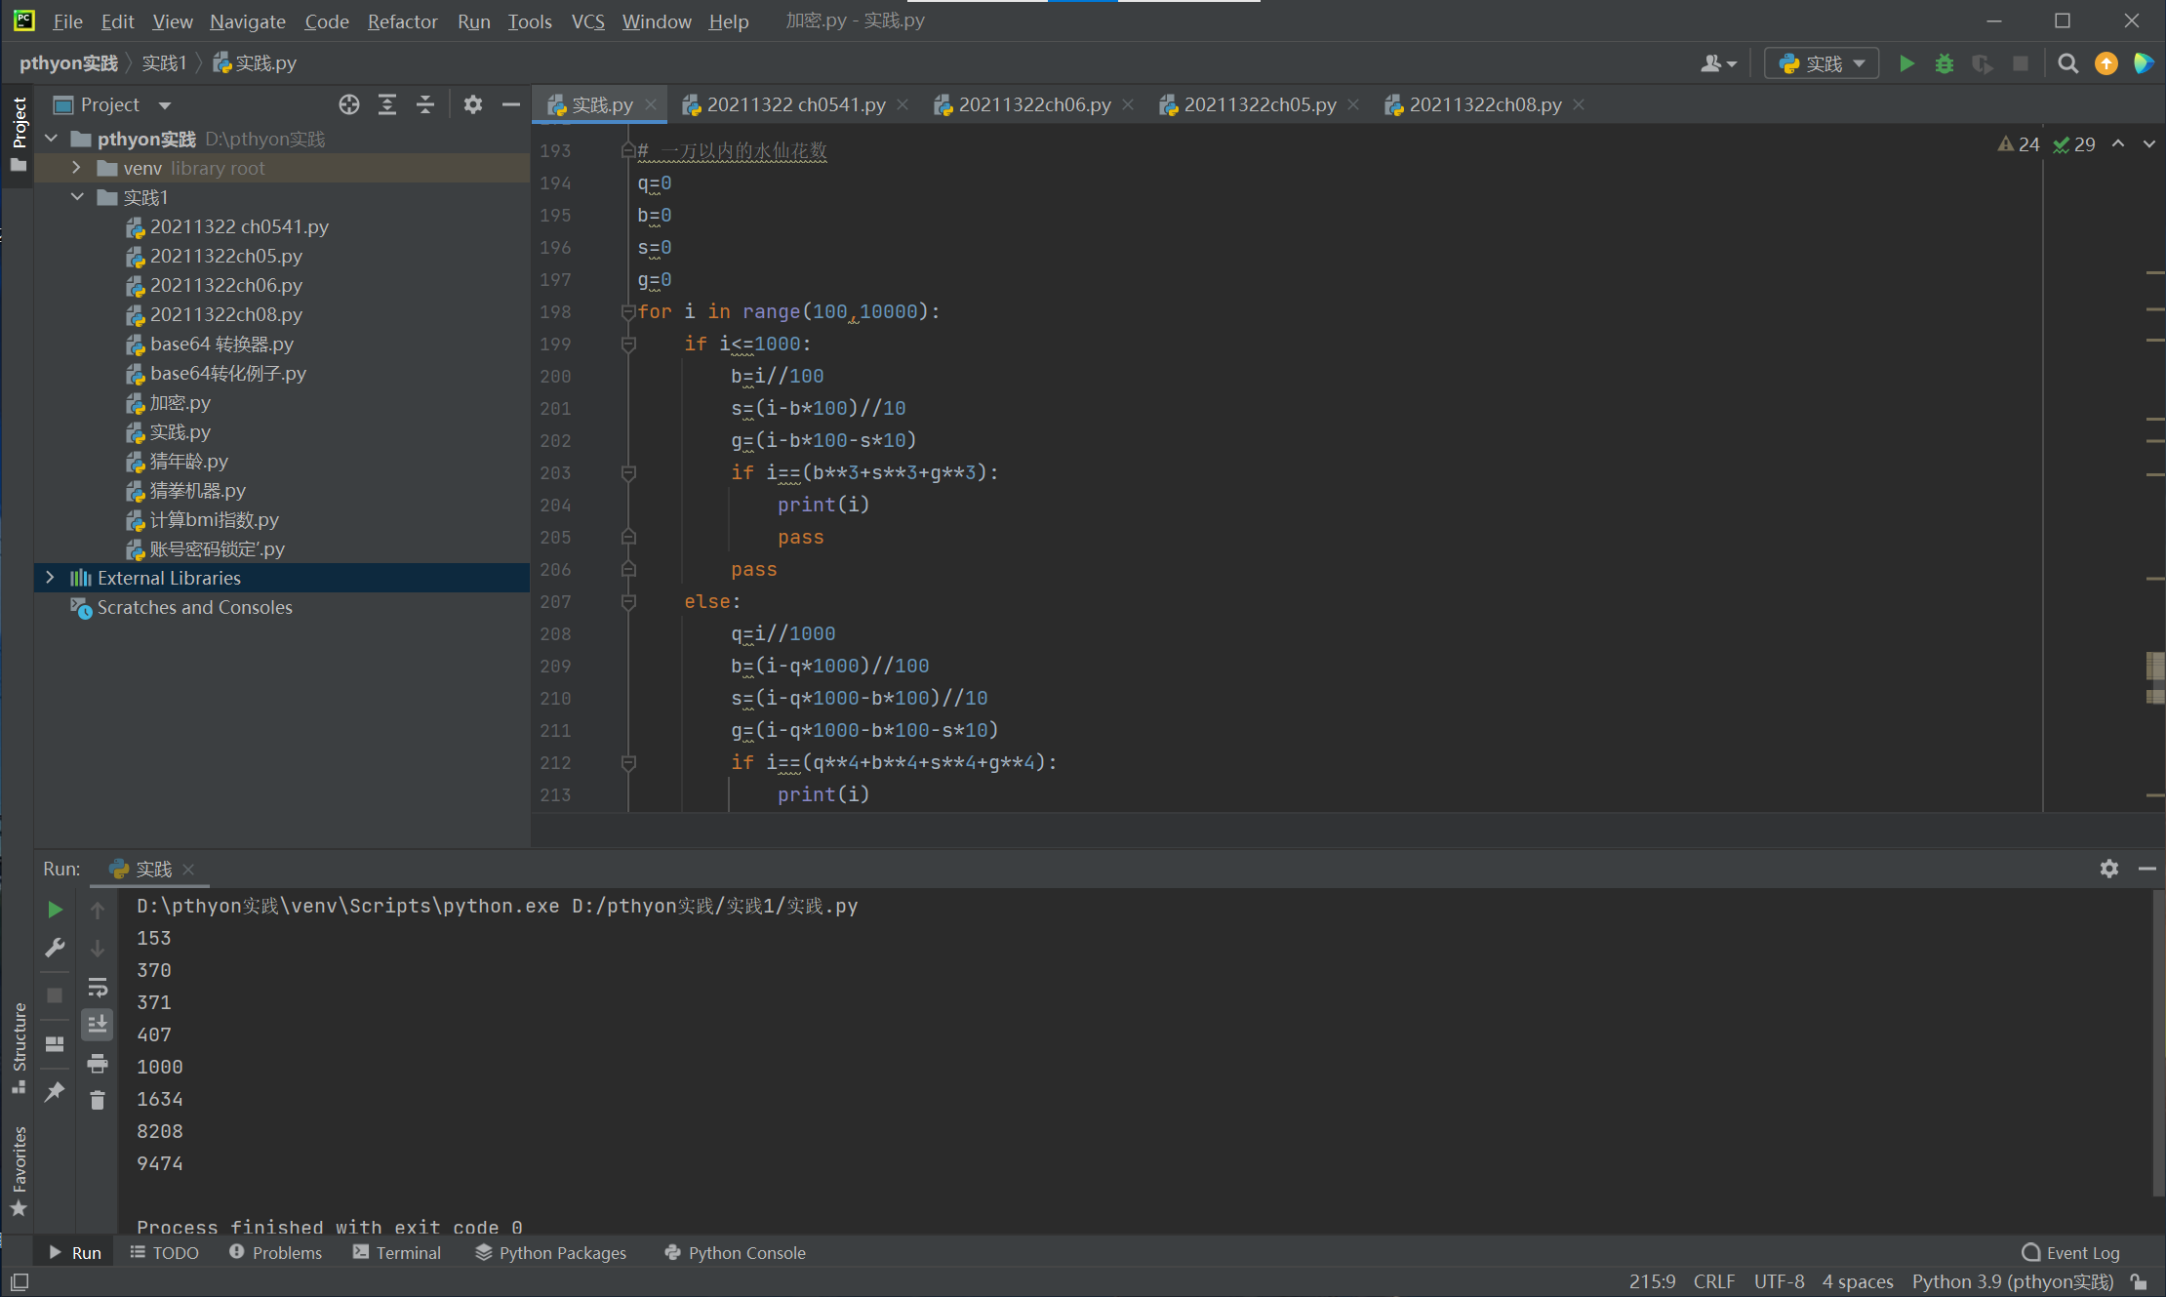Expand the venv library root folder
Image resolution: width=2166 pixels, height=1297 pixels.
(x=76, y=168)
